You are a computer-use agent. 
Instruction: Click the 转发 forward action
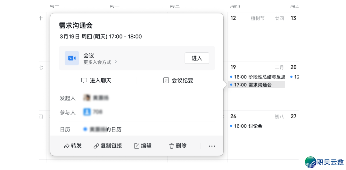click(x=73, y=146)
